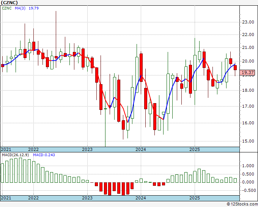Click the 18.00 price axis label
This screenshot has height=207, width=258.
[248, 90]
